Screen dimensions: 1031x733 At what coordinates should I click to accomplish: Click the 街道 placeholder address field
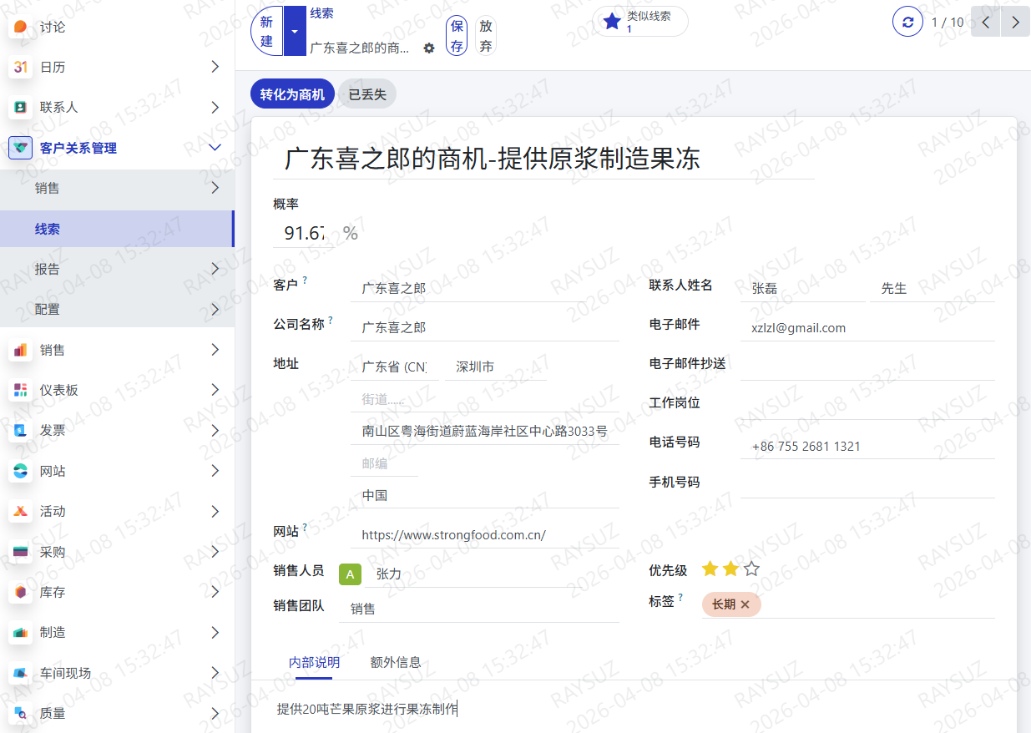(484, 399)
